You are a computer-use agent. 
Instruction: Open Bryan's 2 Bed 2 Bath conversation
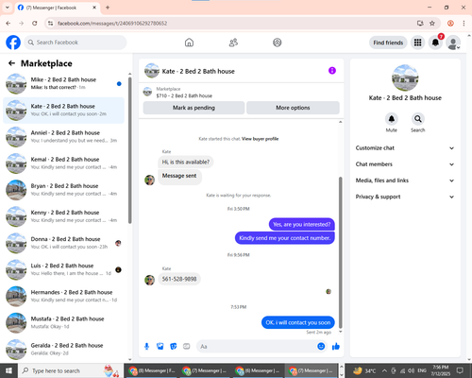63,190
